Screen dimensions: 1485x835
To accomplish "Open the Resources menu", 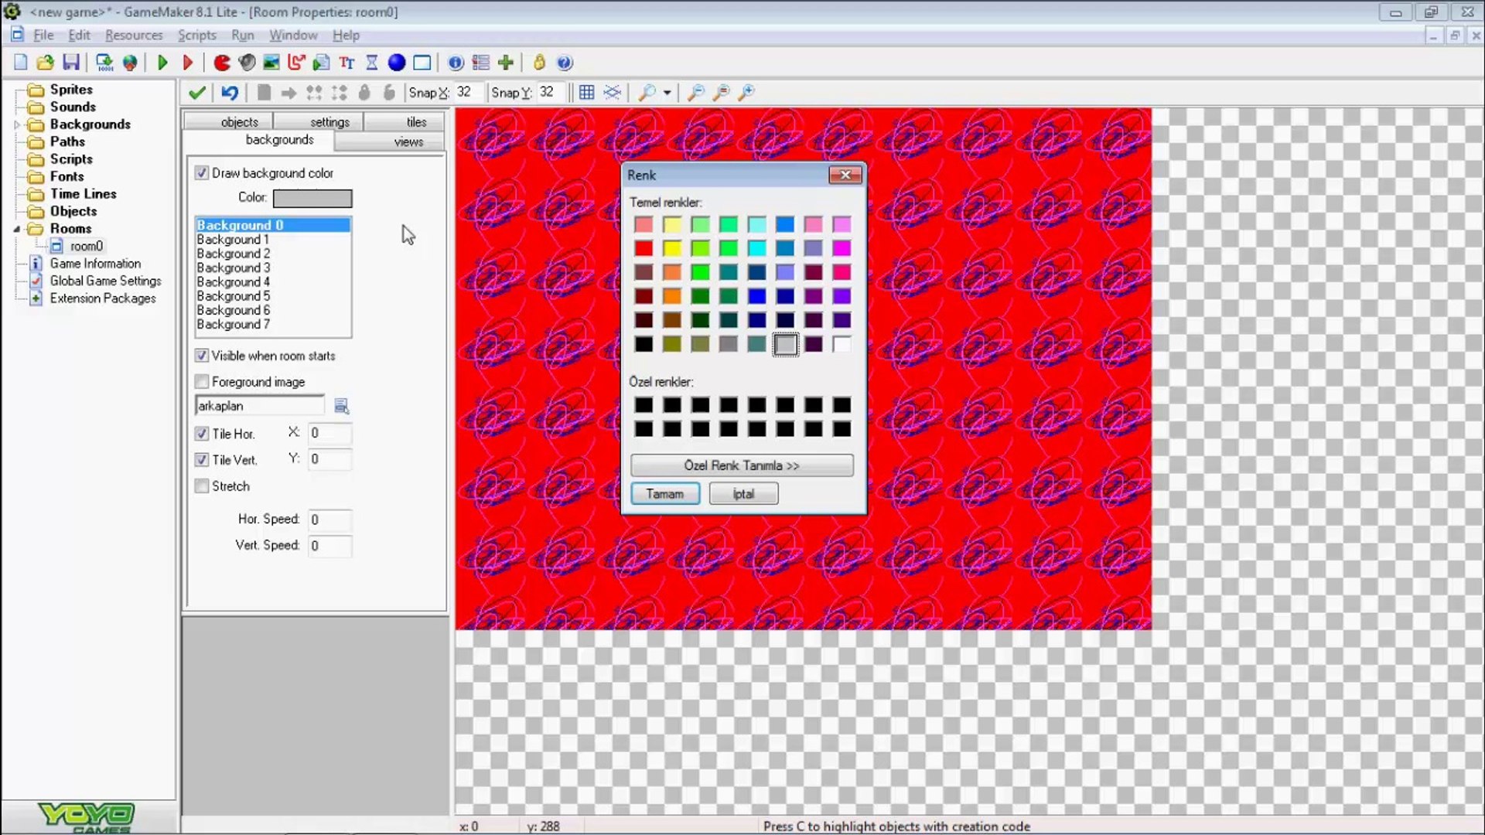I will tap(134, 36).
